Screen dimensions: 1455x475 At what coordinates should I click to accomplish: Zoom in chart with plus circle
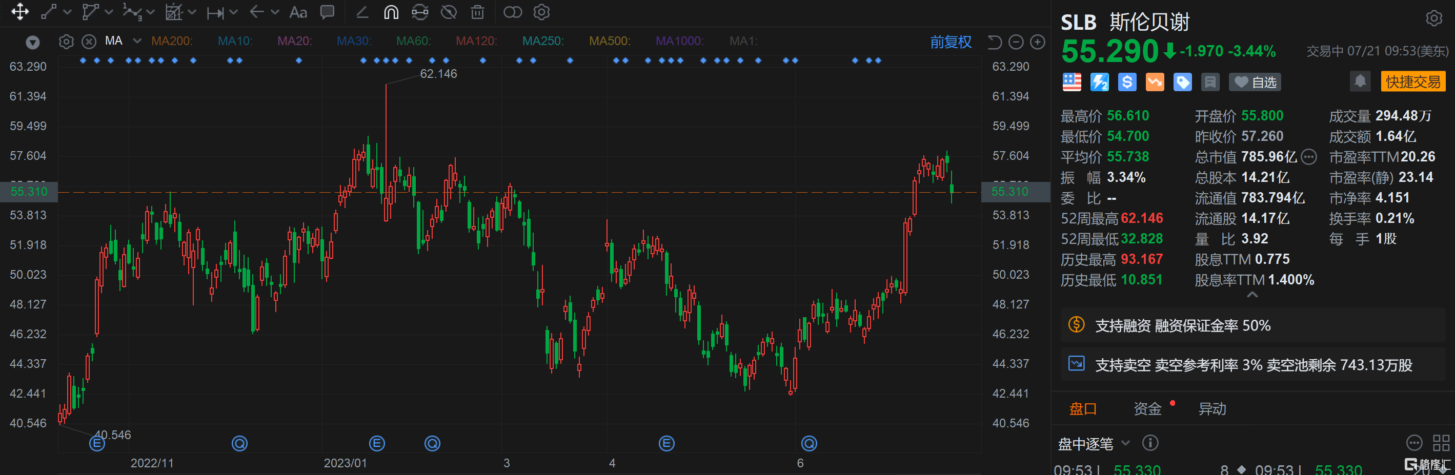coord(1037,43)
